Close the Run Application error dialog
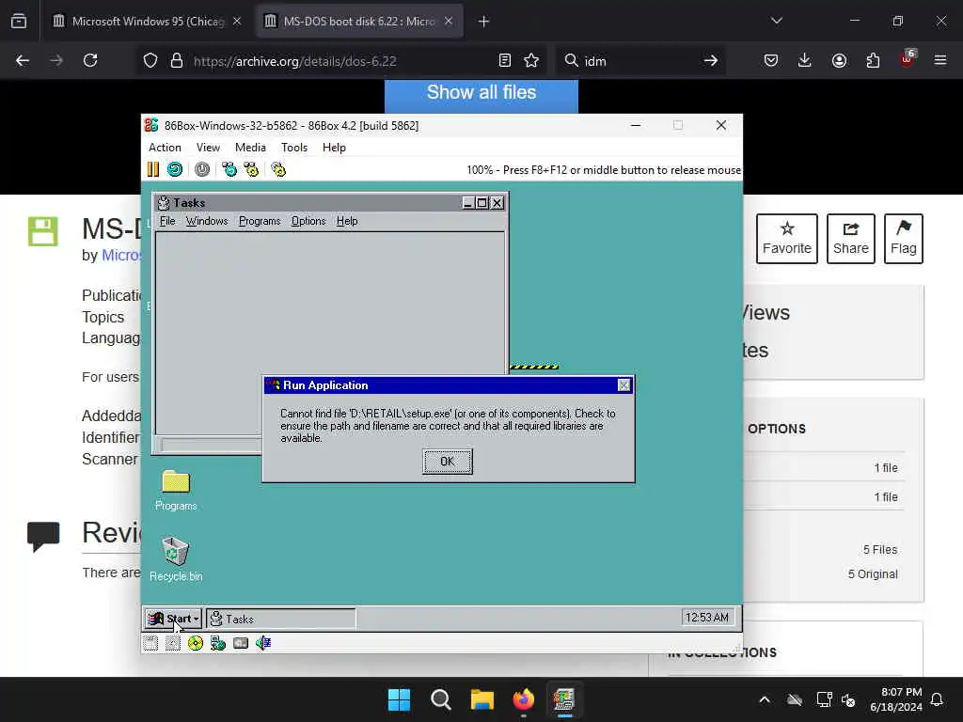 (624, 385)
